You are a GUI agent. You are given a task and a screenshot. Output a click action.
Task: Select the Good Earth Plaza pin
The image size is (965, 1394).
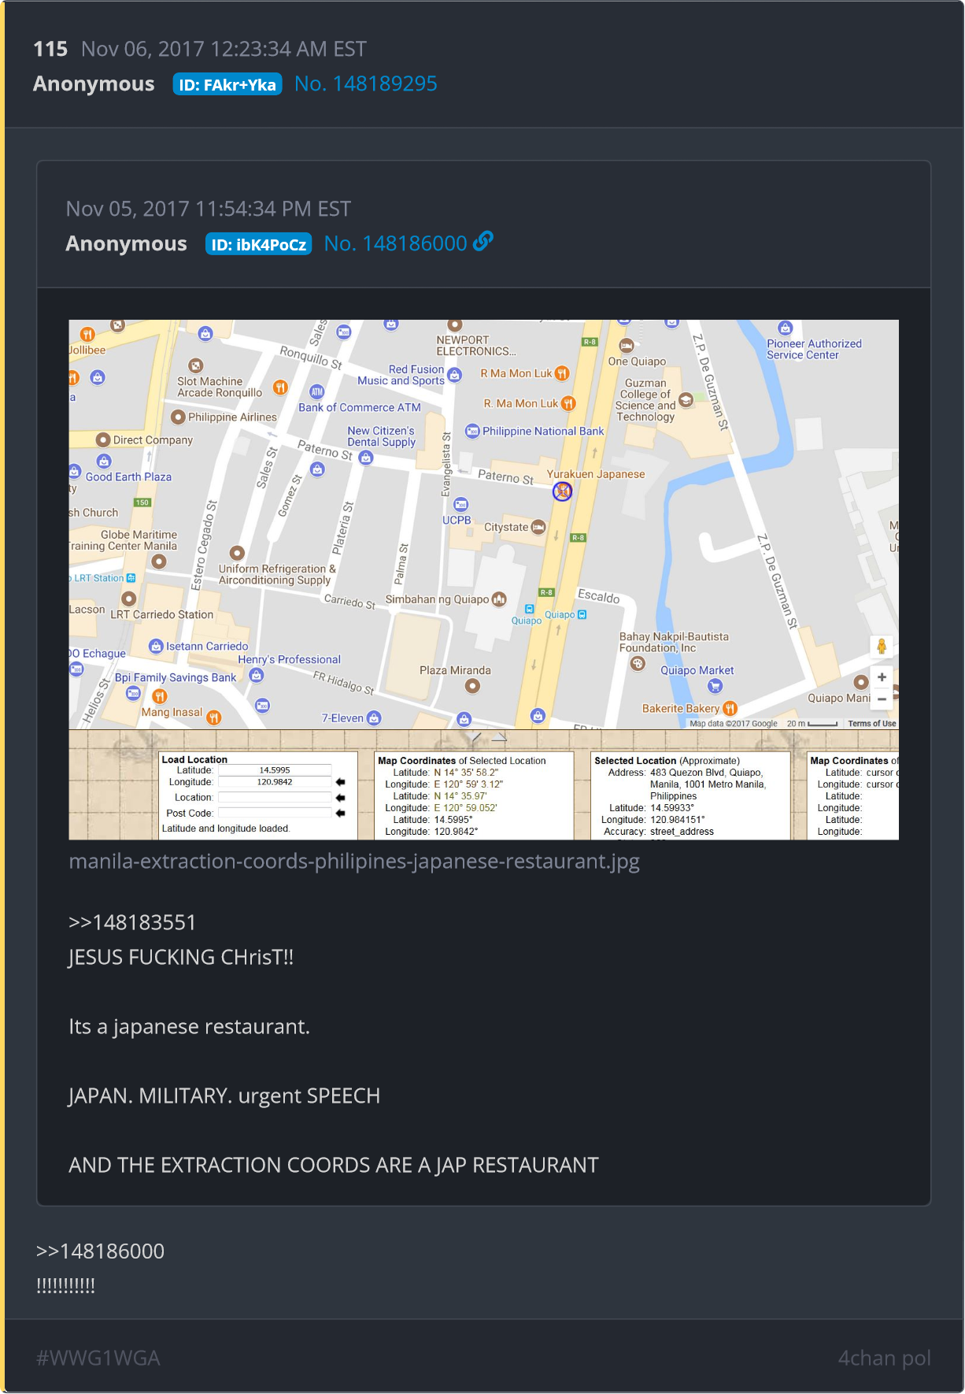[103, 461]
